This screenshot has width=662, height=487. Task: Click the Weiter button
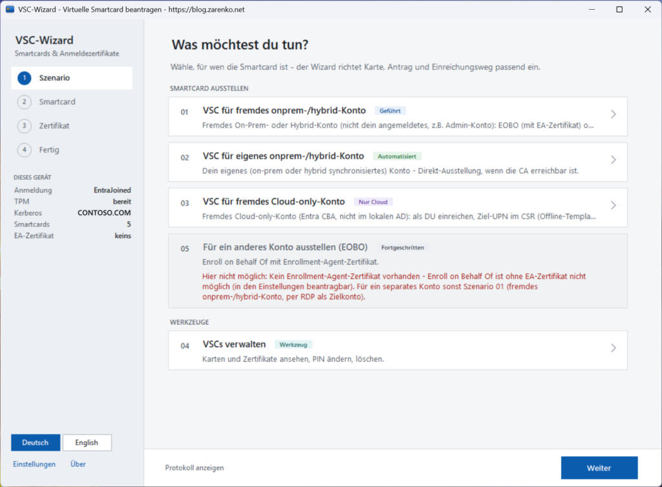(599, 468)
